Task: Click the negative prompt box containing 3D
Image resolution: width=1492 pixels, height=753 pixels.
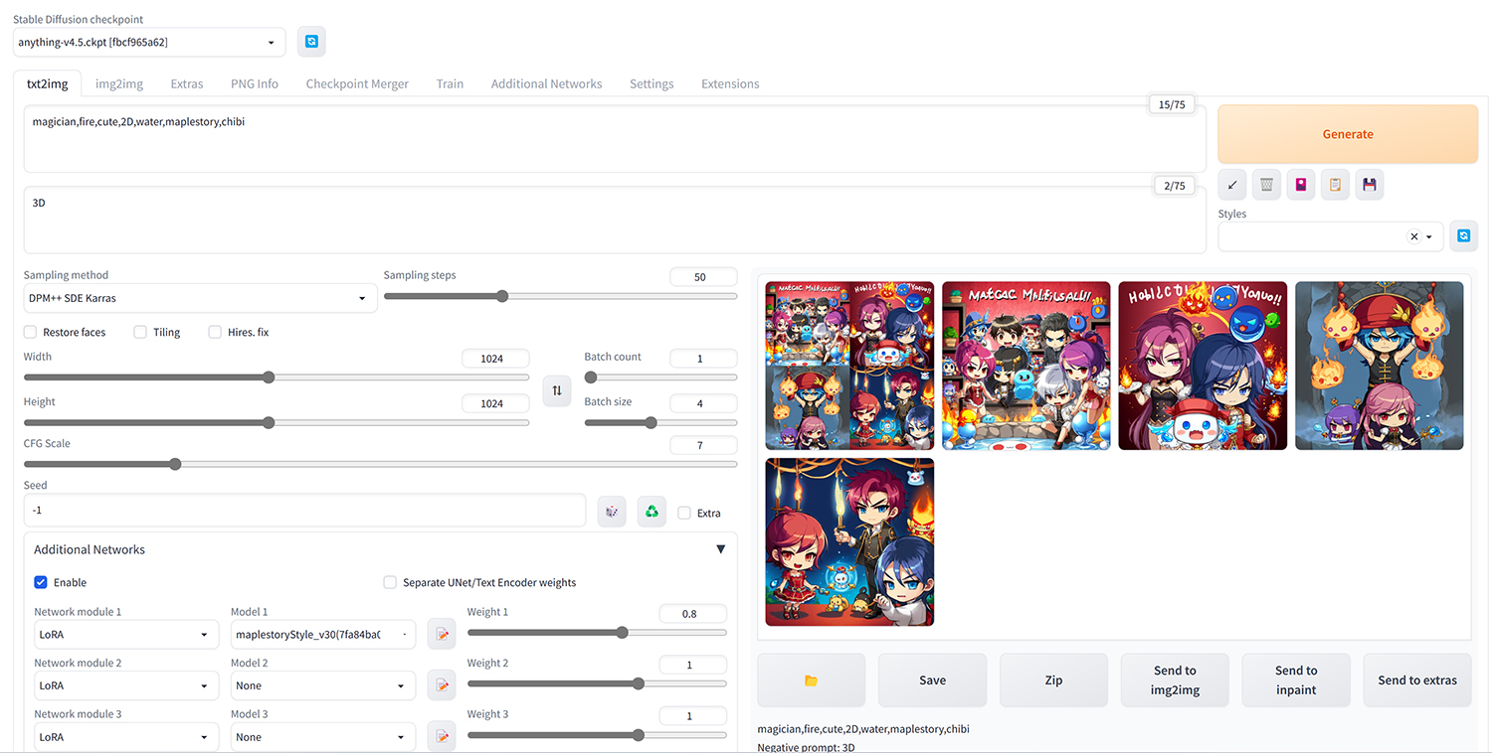Action: tap(615, 220)
